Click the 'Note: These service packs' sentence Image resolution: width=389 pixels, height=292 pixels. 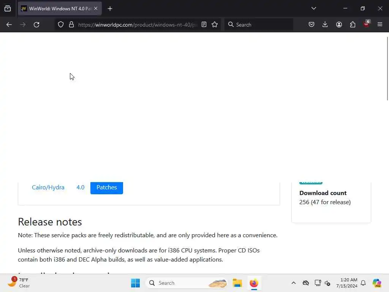coord(148,235)
